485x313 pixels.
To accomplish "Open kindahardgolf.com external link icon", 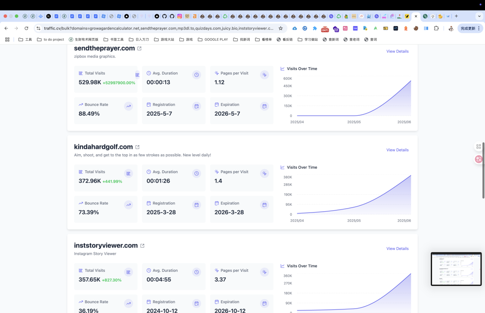I will point(137,147).
